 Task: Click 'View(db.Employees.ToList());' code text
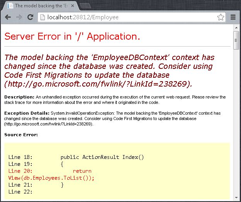(x=51, y=178)
